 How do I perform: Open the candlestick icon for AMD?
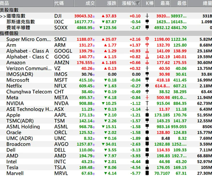[x=147, y=156]
